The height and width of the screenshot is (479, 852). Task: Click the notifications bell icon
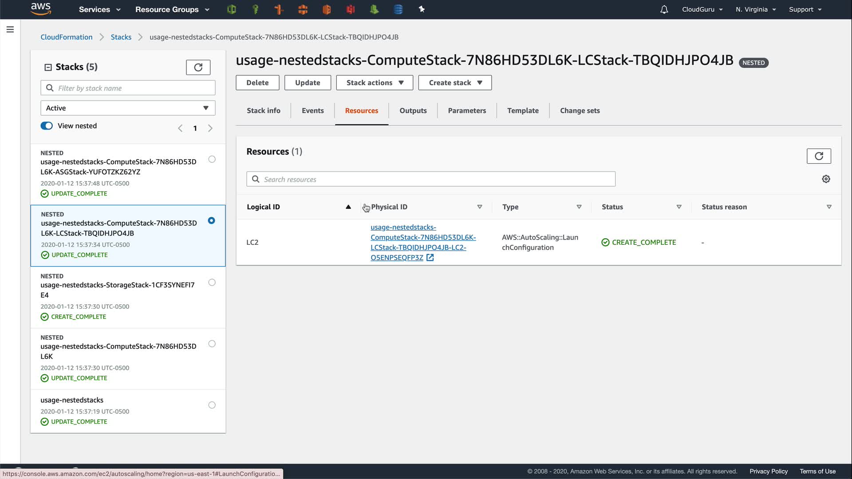pyautogui.click(x=664, y=9)
